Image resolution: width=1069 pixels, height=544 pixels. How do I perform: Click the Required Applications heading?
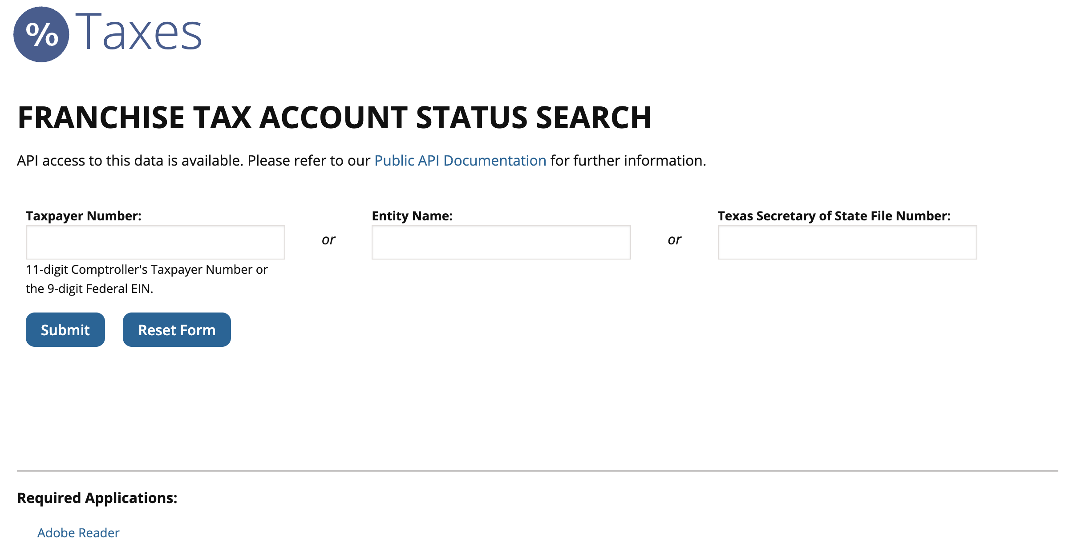click(x=97, y=498)
